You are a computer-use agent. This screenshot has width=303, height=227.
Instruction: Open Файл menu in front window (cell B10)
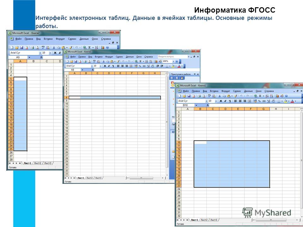pyautogui.click(x=186, y=91)
